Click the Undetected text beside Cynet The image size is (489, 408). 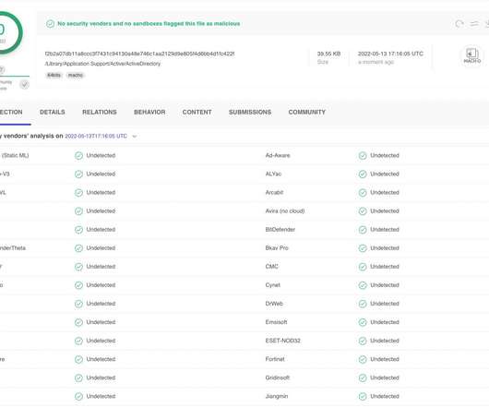point(385,285)
